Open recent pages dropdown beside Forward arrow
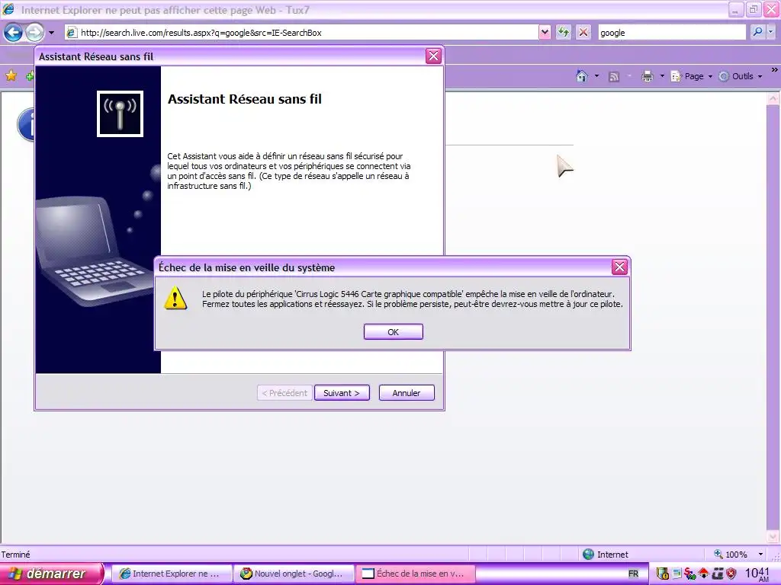 pos(51,33)
